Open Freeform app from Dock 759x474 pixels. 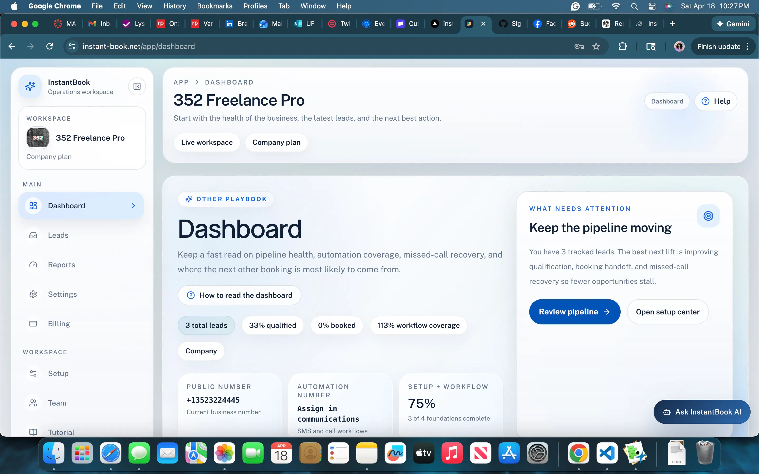(395, 453)
